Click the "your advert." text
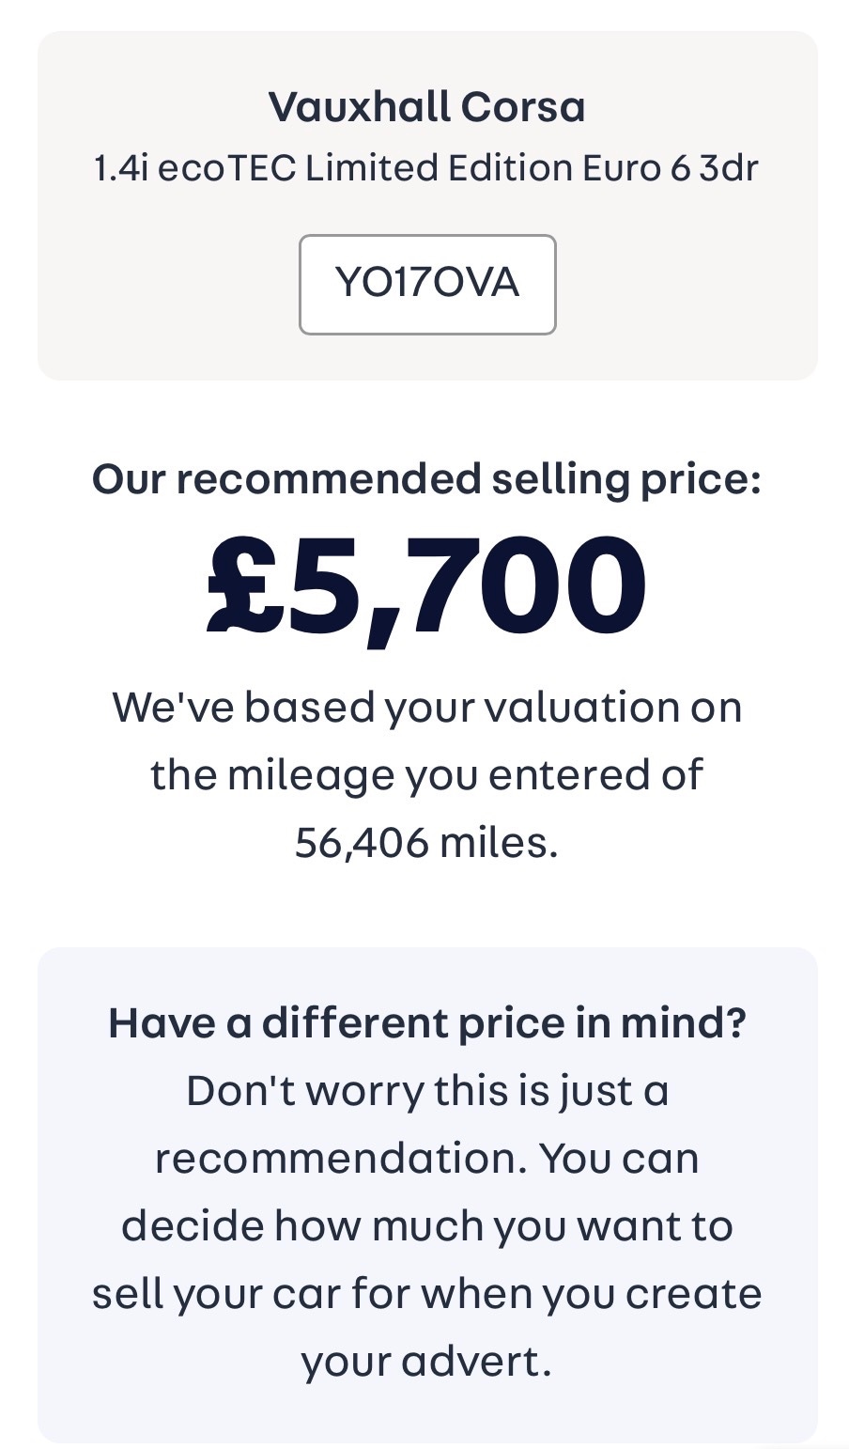849x1449 pixels. tap(427, 1362)
